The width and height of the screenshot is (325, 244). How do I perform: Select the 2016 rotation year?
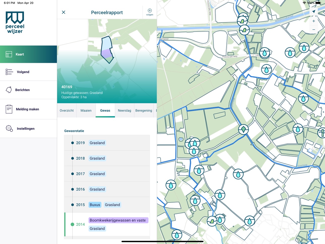80,189
